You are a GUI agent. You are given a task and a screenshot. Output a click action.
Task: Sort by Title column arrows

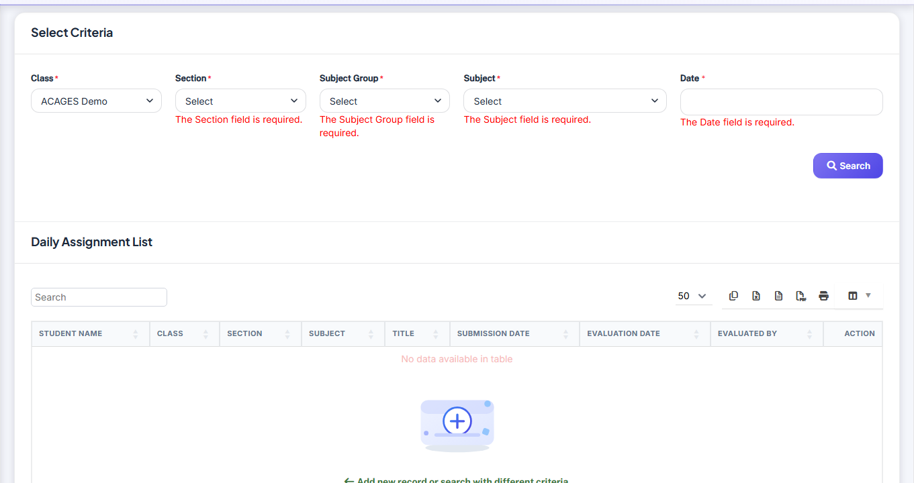click(x=436, y=334)
